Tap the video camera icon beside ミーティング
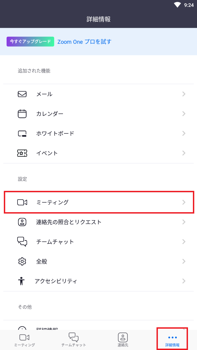This screenshot has height=350, width=197. click(22, 202)
